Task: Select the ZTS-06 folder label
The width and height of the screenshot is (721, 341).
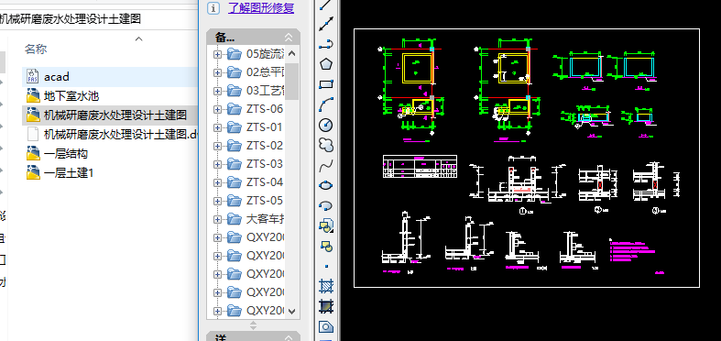Action: pyautogui.click(x=265, y=109)
